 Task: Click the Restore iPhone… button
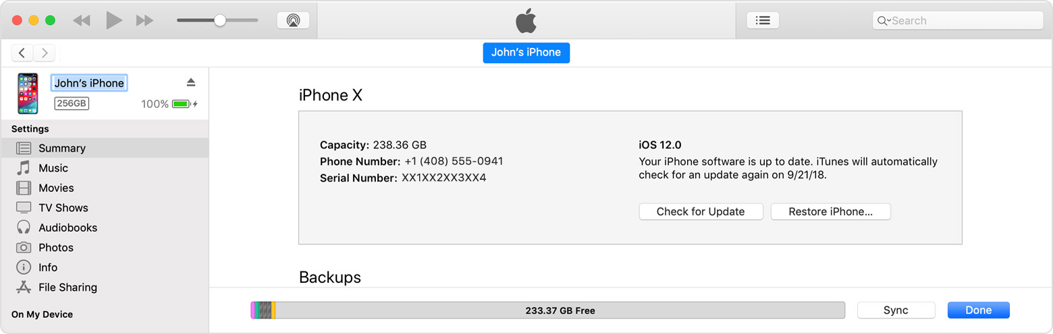pos(830,211)
